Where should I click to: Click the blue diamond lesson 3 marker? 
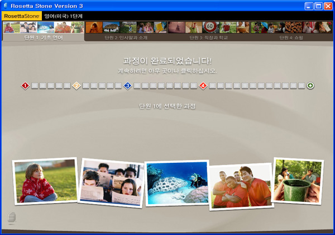tap(127, 86)
